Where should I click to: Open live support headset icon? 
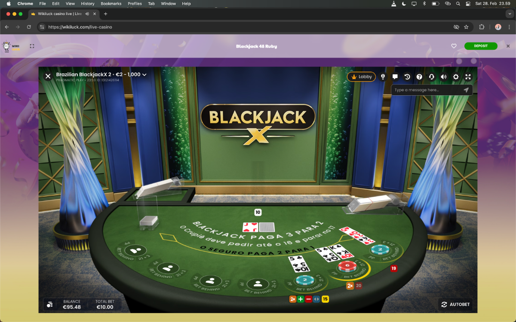431,77
